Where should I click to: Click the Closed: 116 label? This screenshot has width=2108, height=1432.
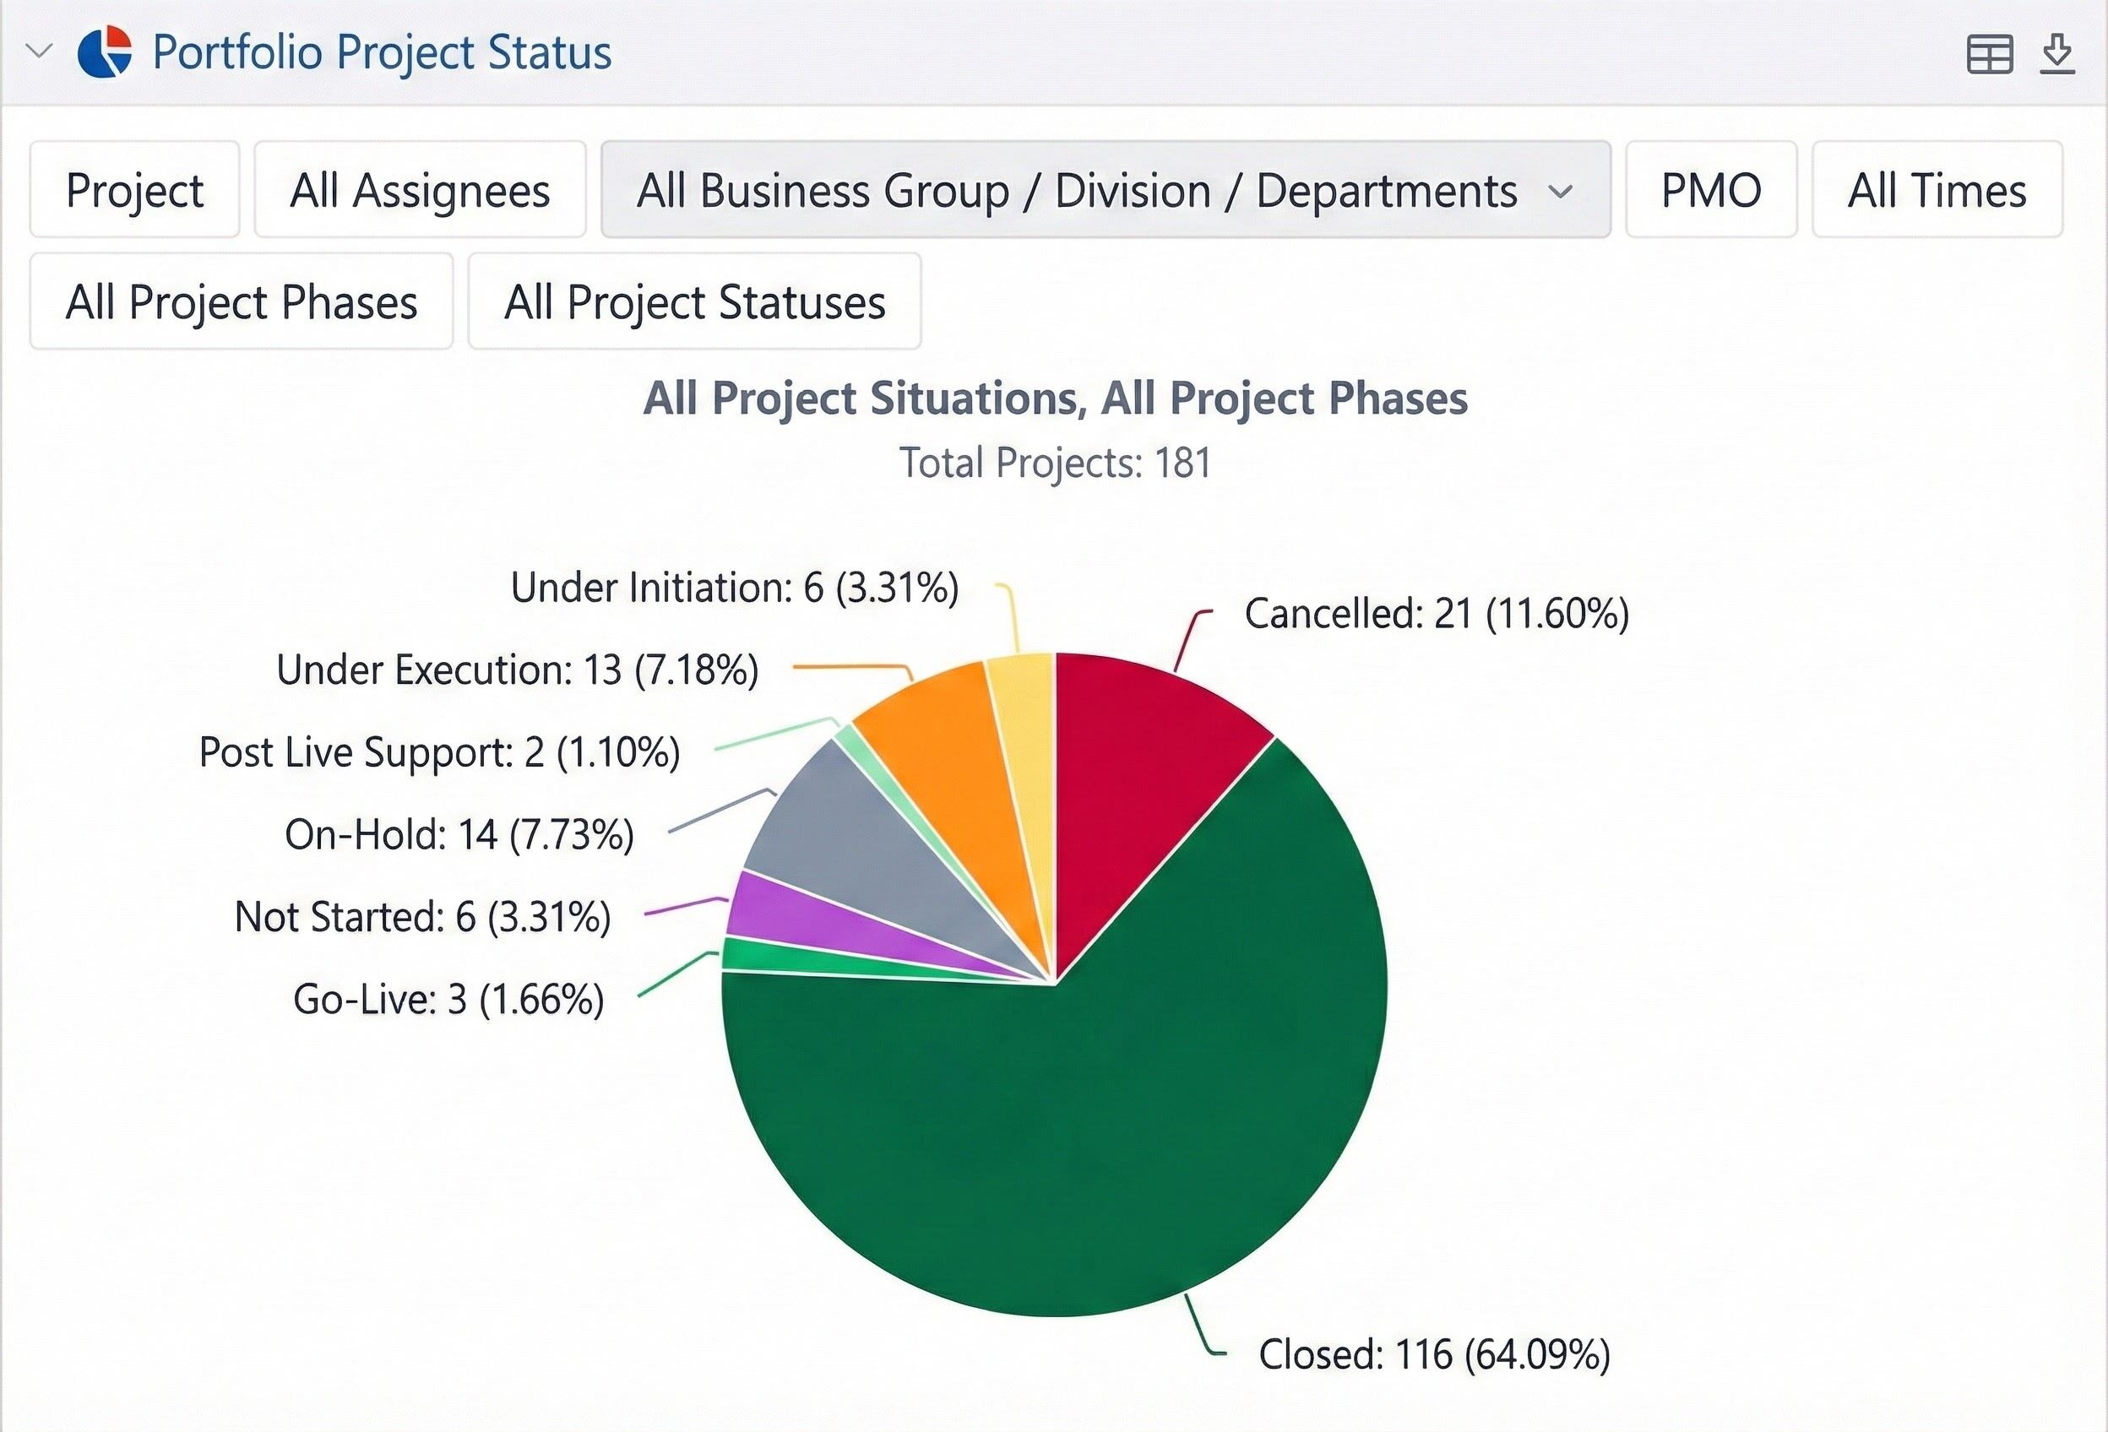pyautogui.click(x=1433, y=1355)
